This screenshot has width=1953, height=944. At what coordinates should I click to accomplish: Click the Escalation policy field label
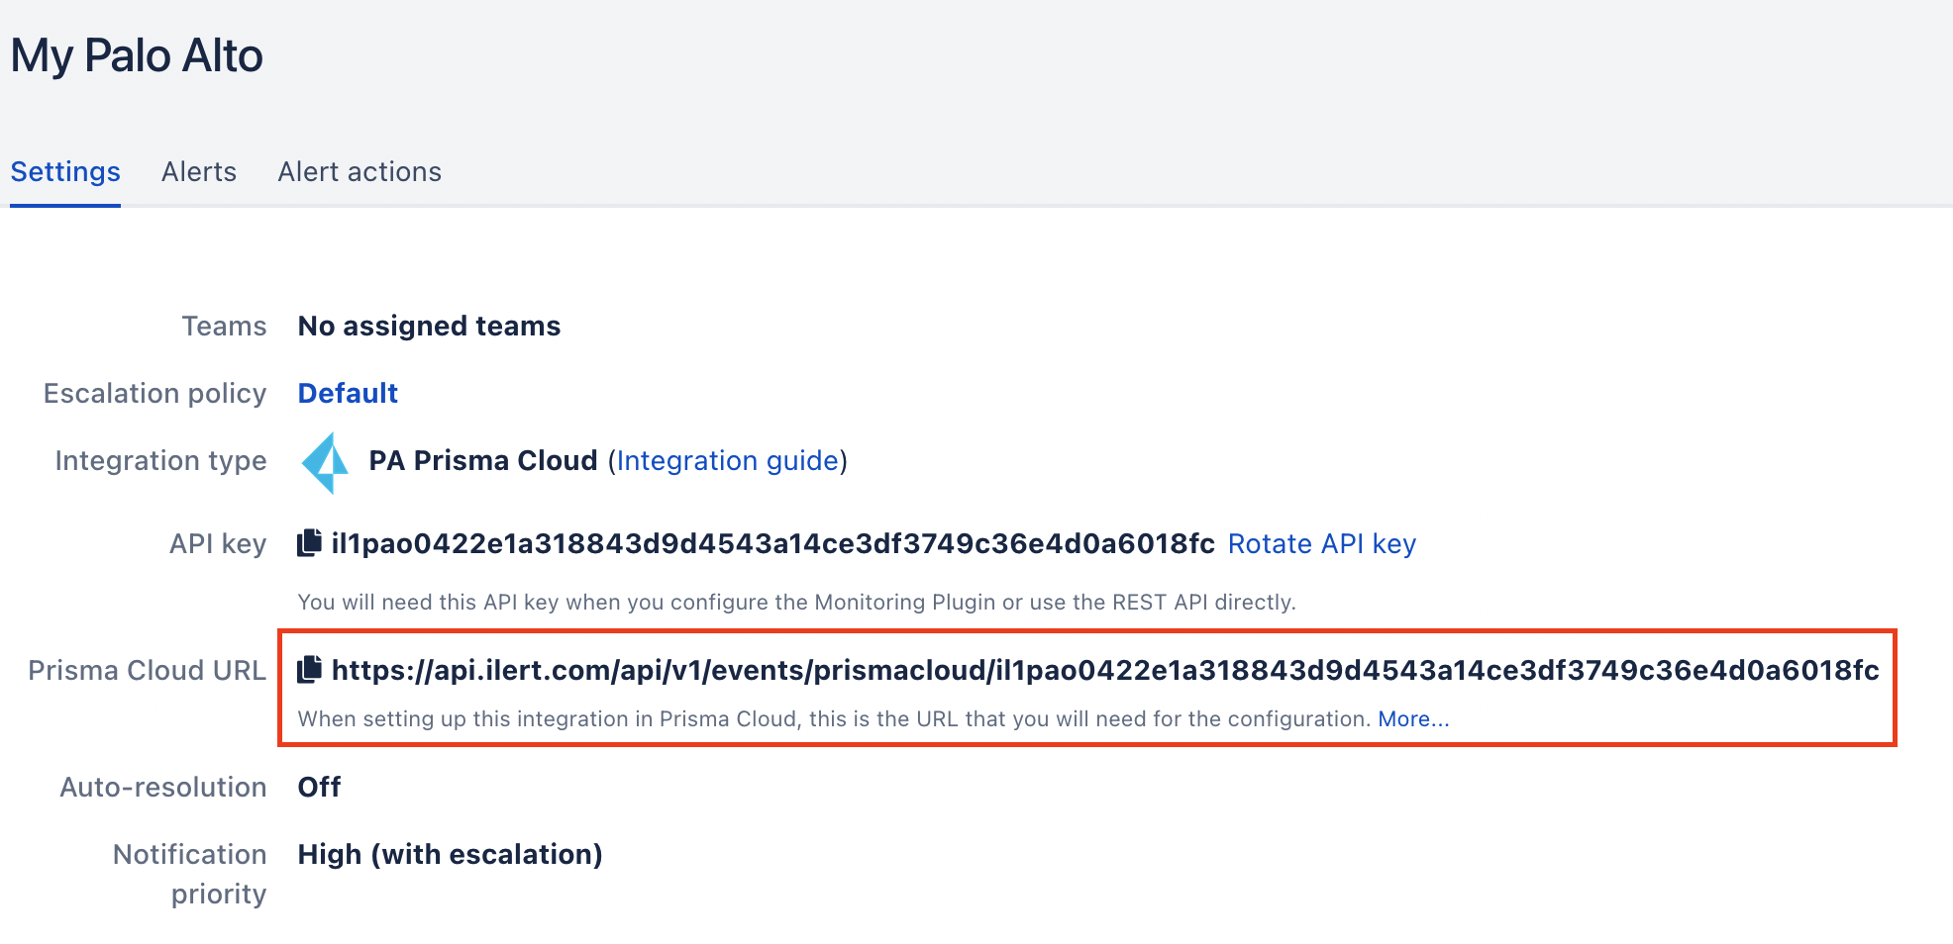point(154,394)
